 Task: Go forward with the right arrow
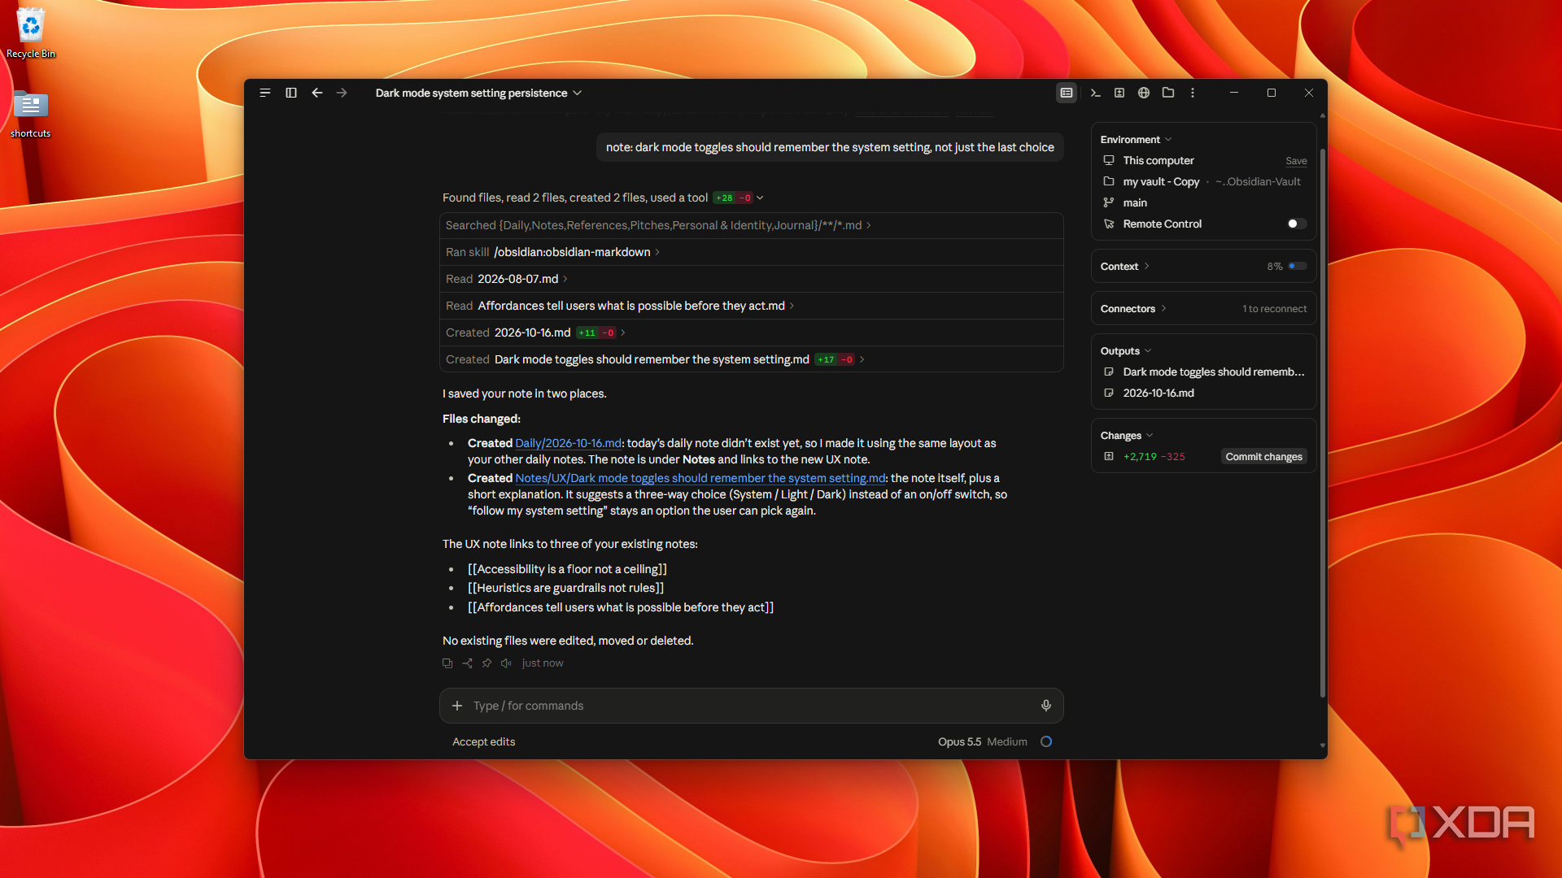pyautogui.click(x=342, y=93)
